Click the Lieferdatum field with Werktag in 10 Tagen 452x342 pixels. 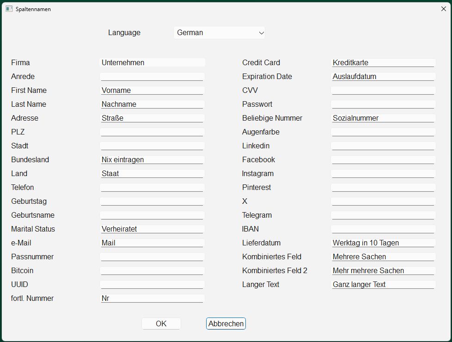click(383, 243)
